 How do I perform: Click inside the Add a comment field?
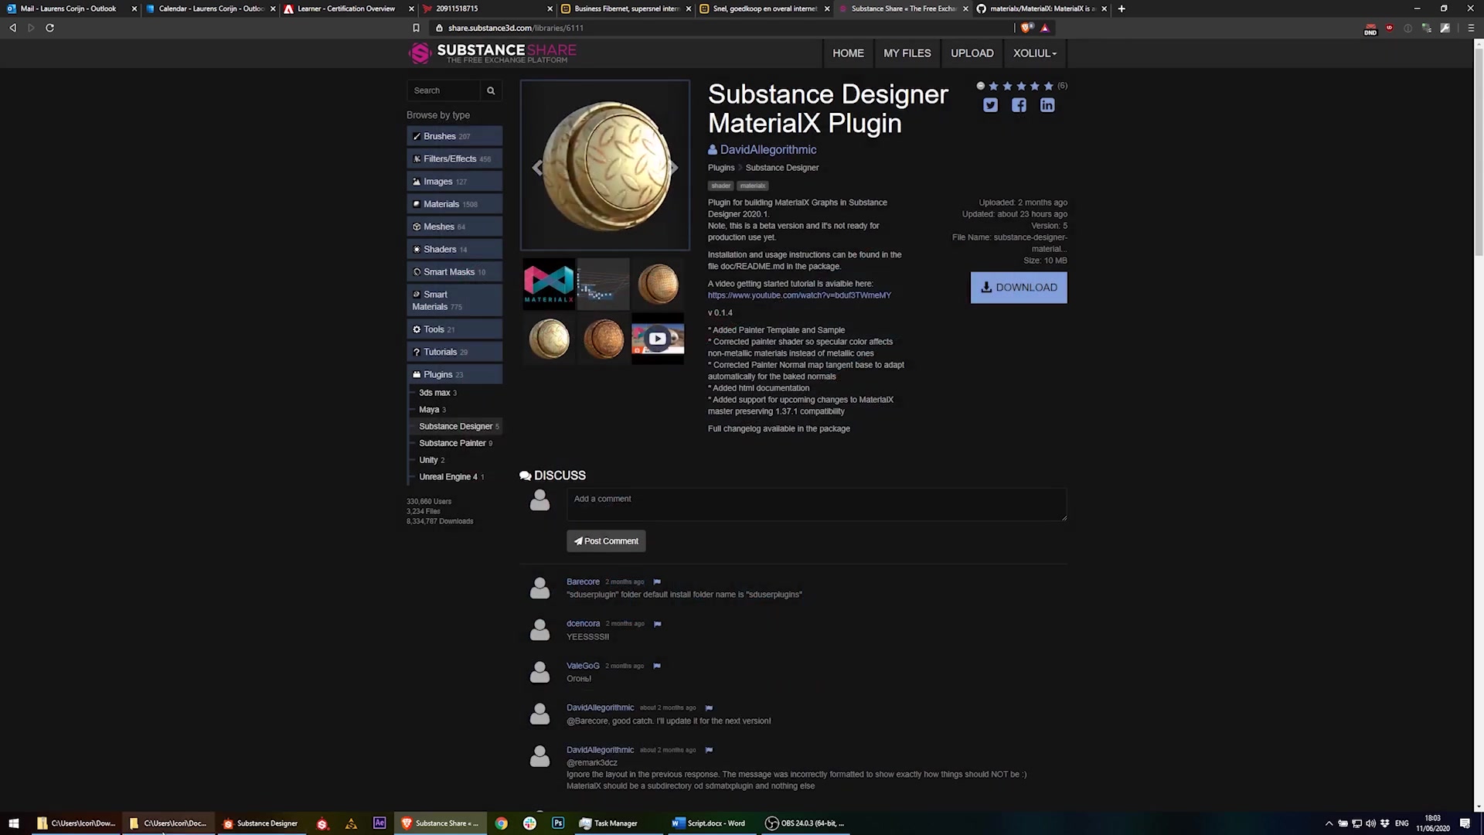tap(816, 504)
